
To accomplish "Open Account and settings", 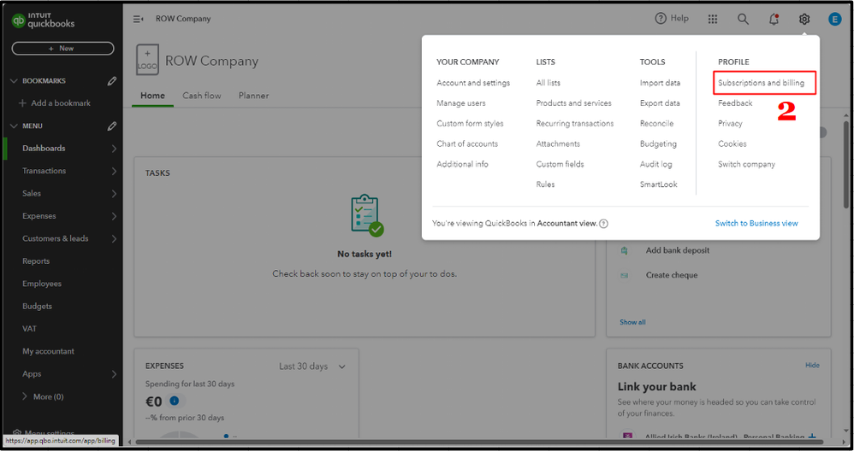I will tap(473, 83).
